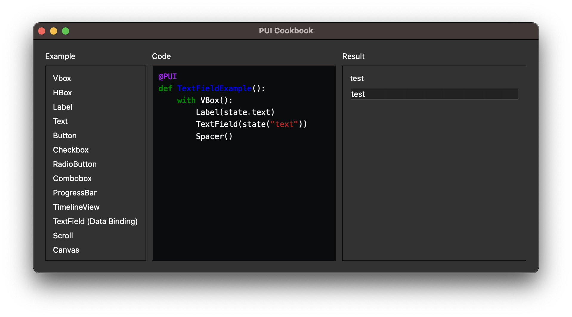The image size is (572, 317).
Task: Choose TextField (Data Binding) example
Action: [x=95, y=221]
